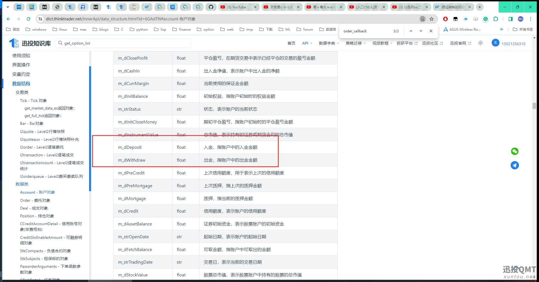Expand the API dropdown menu
The image size is (539, 282).
pyautogui.click(x=307, y=43)
